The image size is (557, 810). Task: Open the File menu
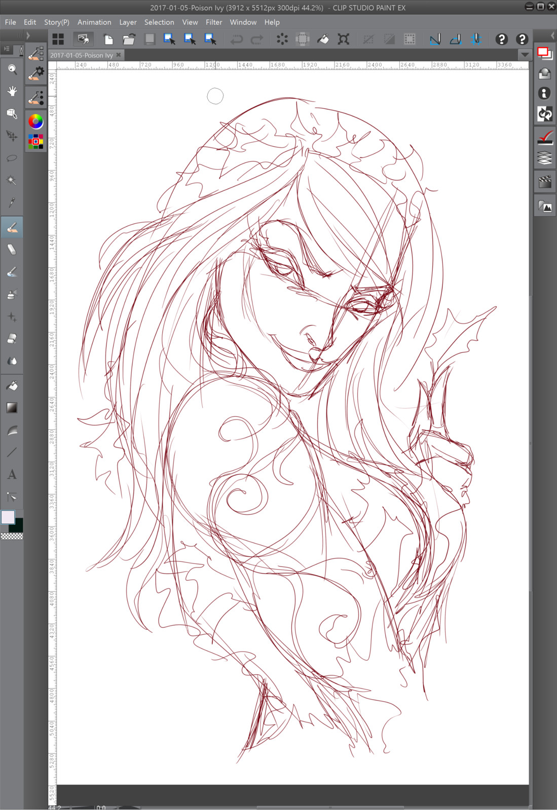10,22
